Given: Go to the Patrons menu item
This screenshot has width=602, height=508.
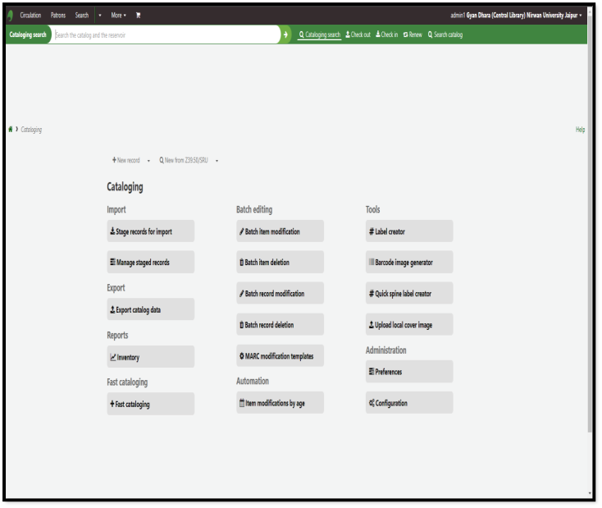Looking at the screenshot, I should [x=58, y=15].
